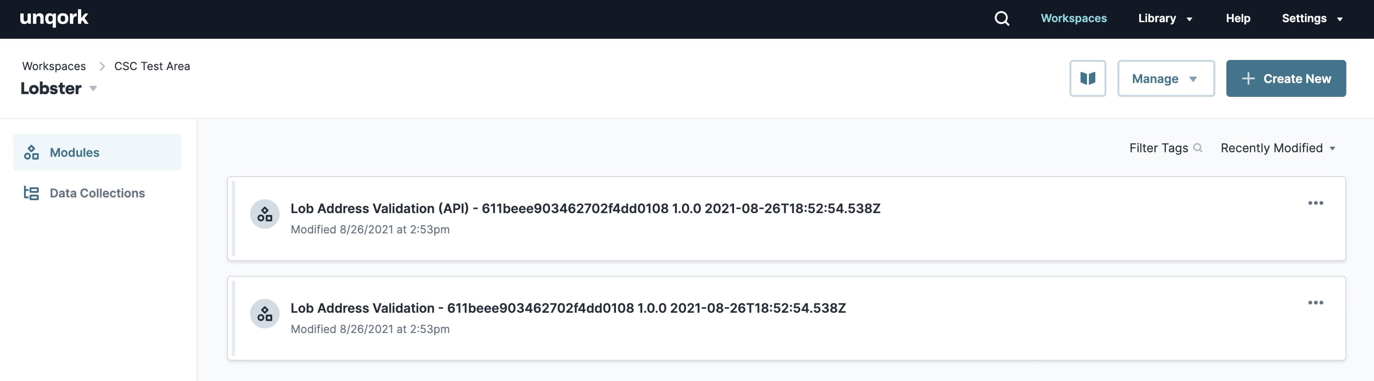
Task: Expand the Settings dropdown menu
Action: pyautogui.click(x=1312, y=18)
